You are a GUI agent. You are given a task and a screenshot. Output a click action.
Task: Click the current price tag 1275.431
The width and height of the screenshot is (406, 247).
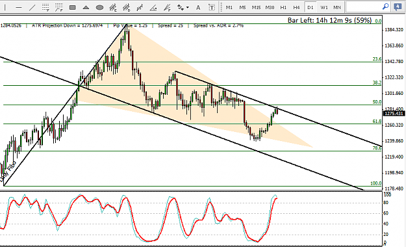click(394, 114)
